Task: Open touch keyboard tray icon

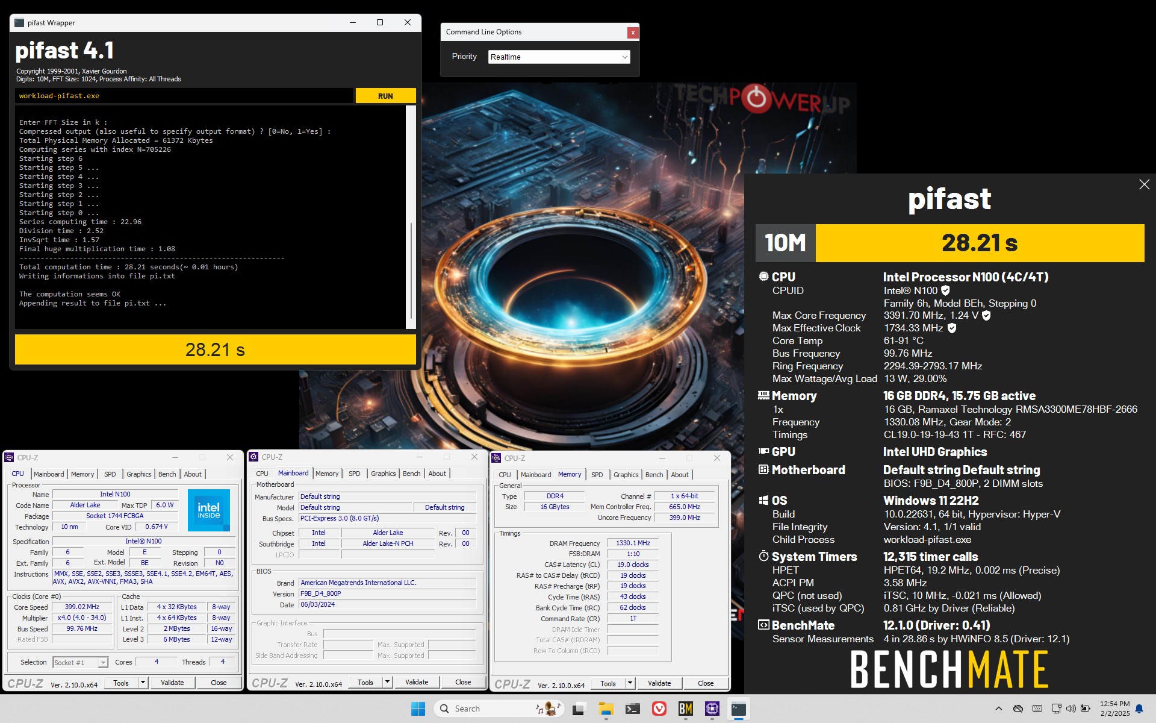Action: tap(1037, 709)
